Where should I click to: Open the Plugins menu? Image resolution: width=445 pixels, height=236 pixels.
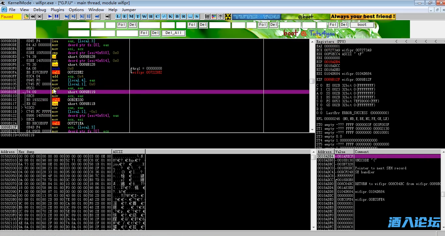point(57,9)
